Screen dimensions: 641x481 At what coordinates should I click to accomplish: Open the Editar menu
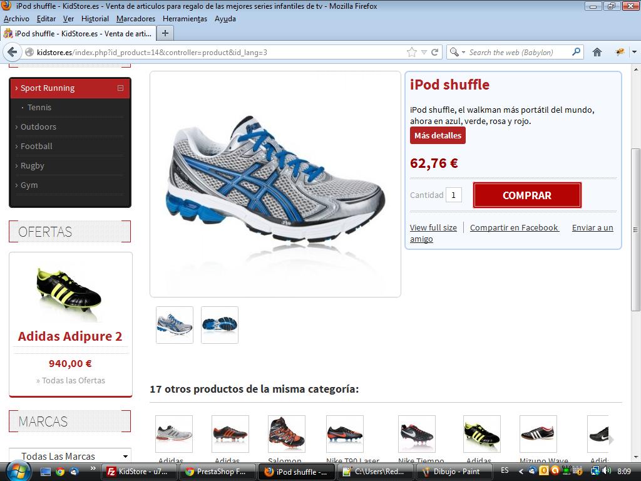click(x=46, y=19)
